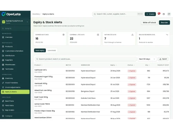Open the Next 90 days dropdown
The height and width of the screenshot is (130, 173).
coord(147,59)
